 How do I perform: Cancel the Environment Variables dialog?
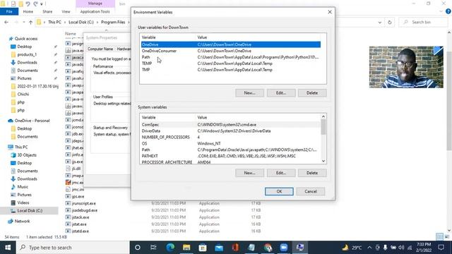point(311,191)
